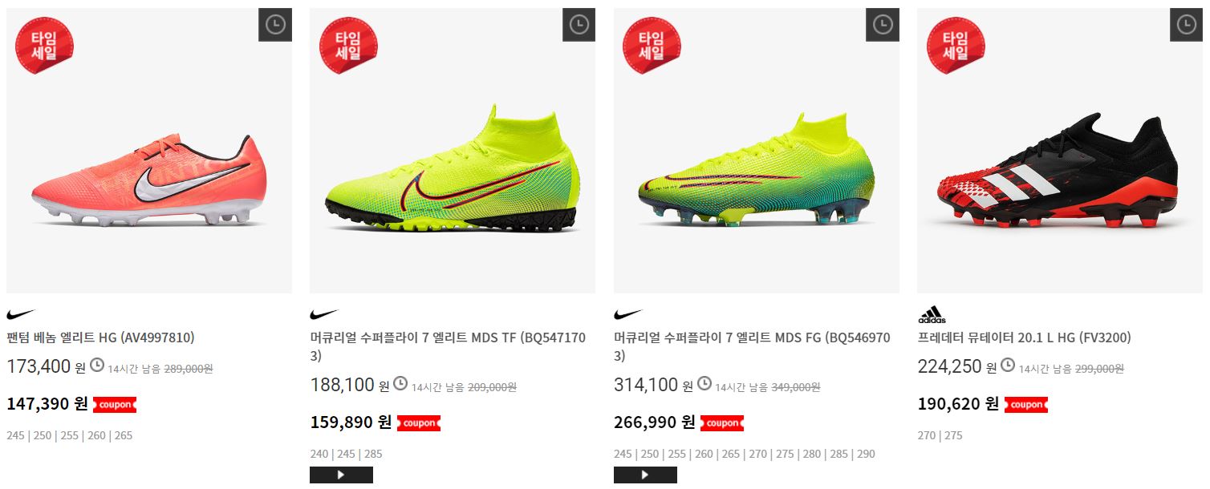This screenshot has height=489, width=1210.
Task: Click clock icon on Superfly TF image corner
Action: point(579,25)
